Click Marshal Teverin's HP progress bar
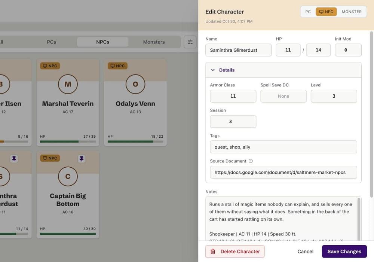This screenshot has height=262, width=374. click(x=68, y=141)
